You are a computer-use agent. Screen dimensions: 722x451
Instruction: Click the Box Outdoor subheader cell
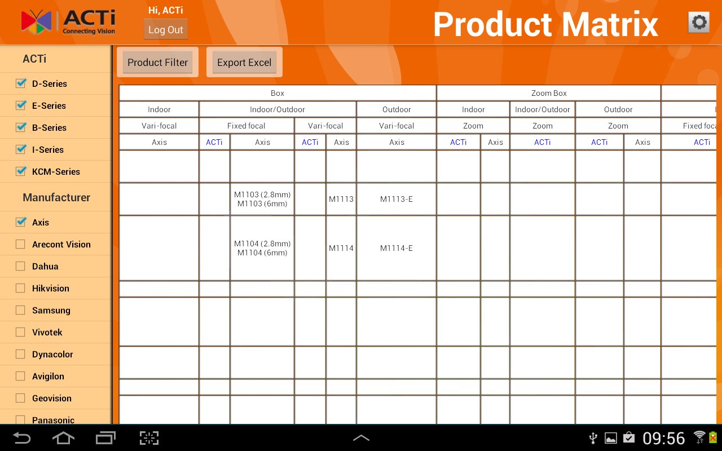[x=397, y=109]
